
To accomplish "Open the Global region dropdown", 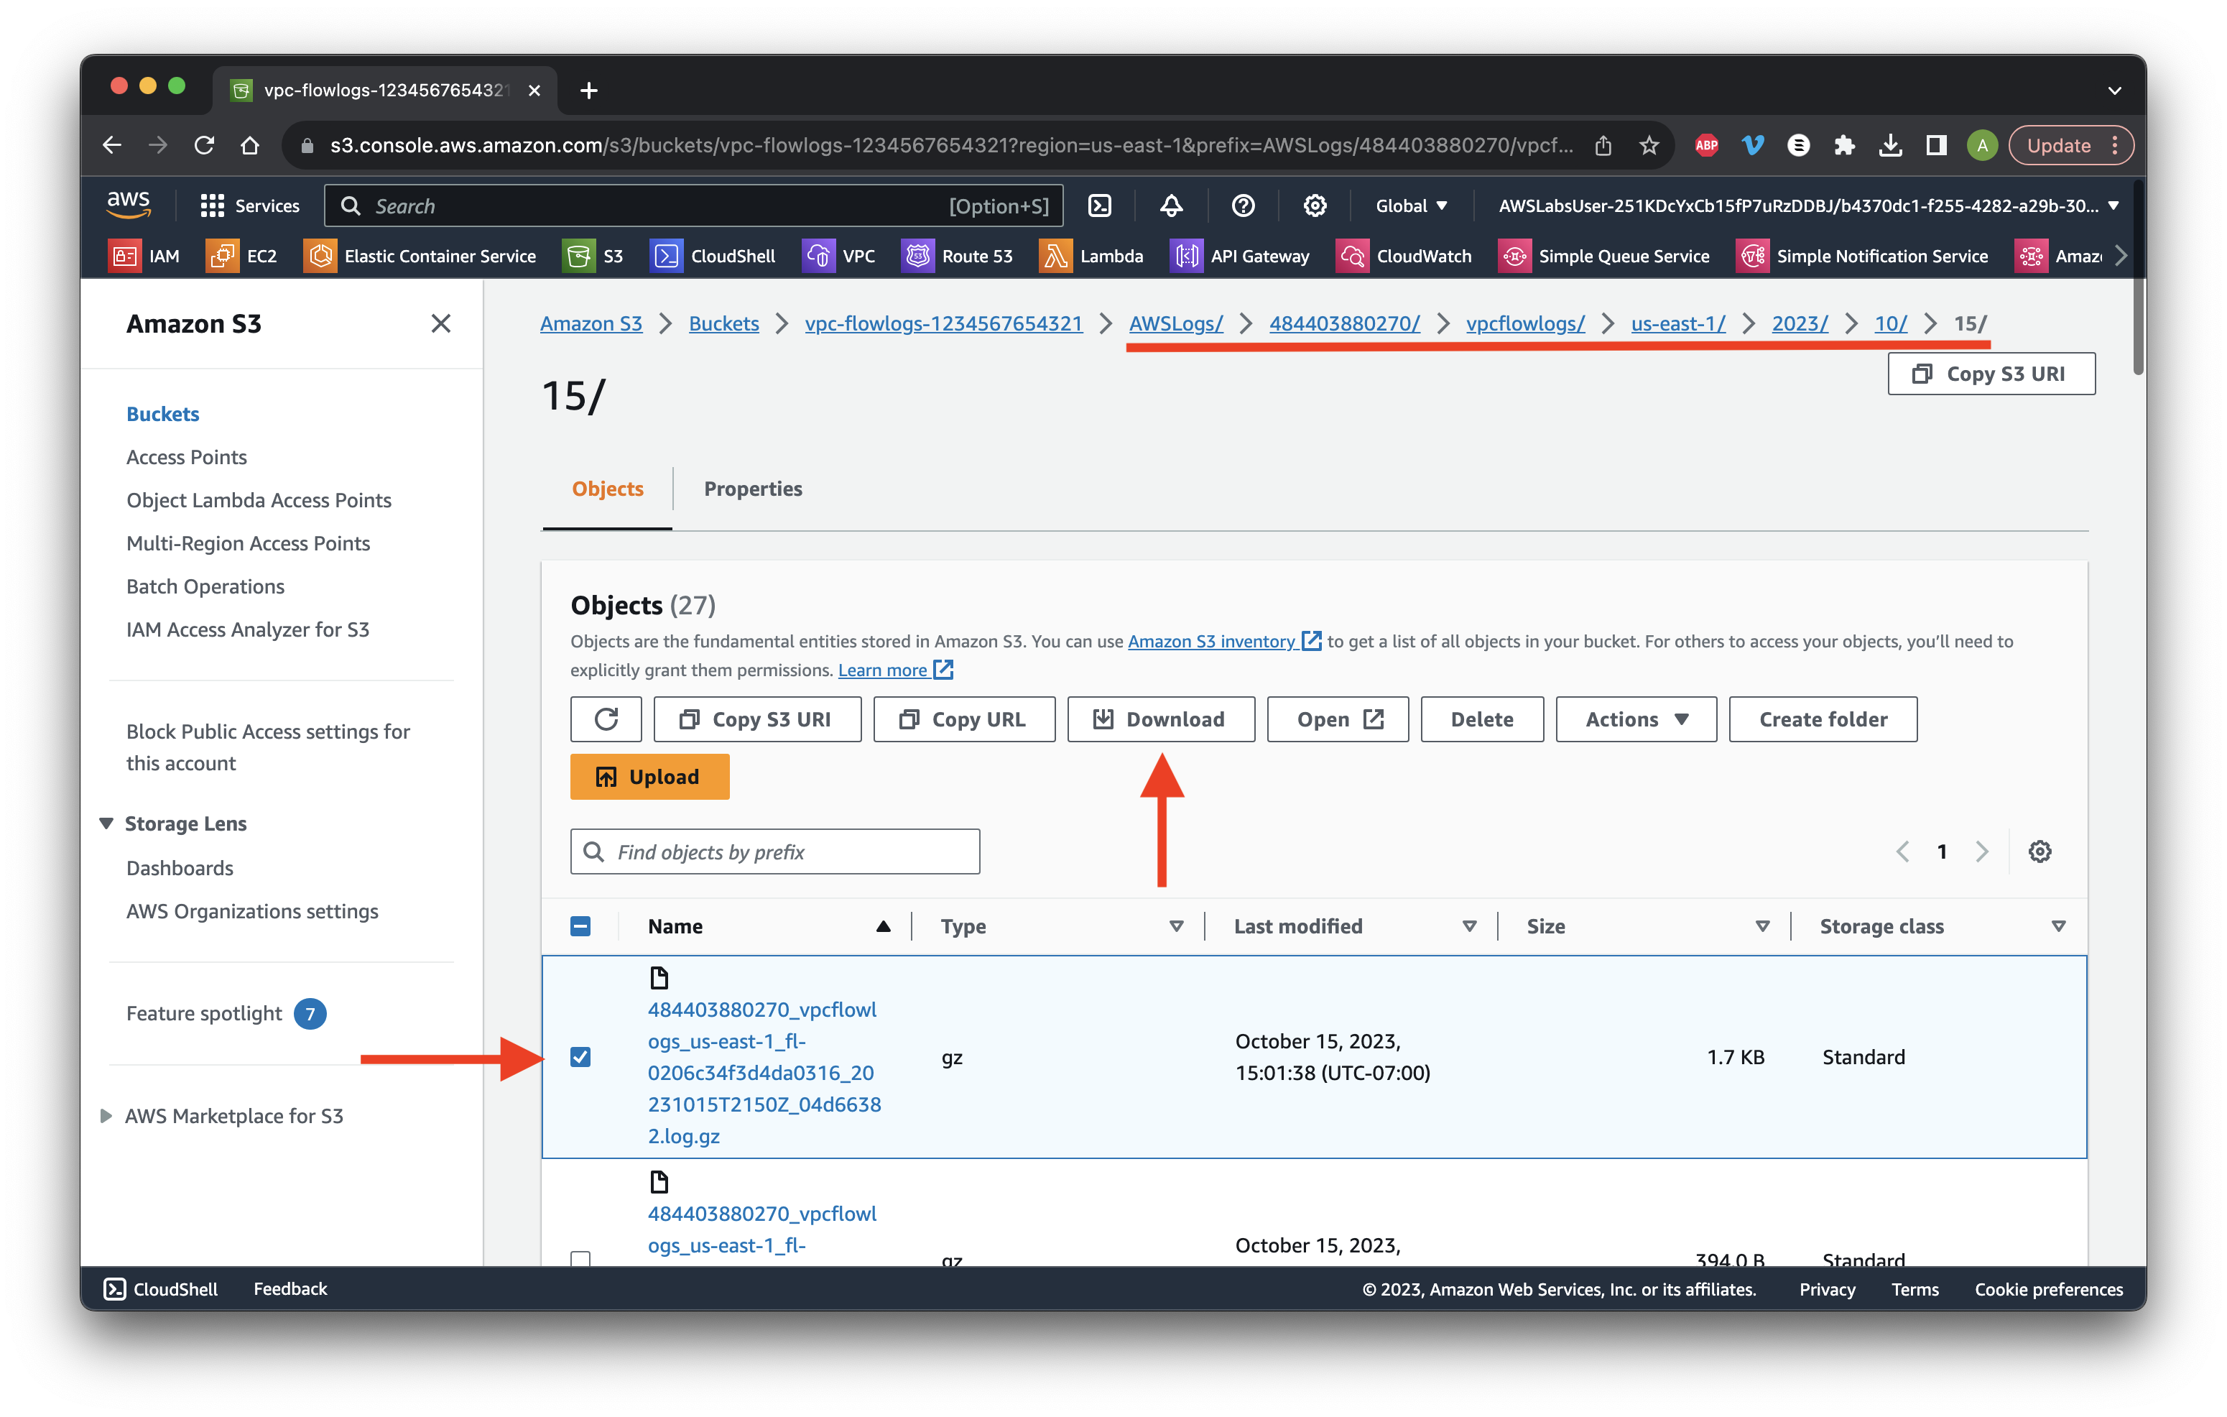I will point(1410,206).
